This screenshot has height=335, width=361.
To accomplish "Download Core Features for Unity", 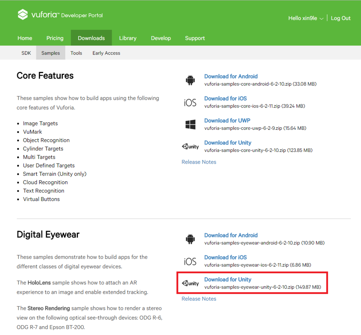I will pos(228,142).
